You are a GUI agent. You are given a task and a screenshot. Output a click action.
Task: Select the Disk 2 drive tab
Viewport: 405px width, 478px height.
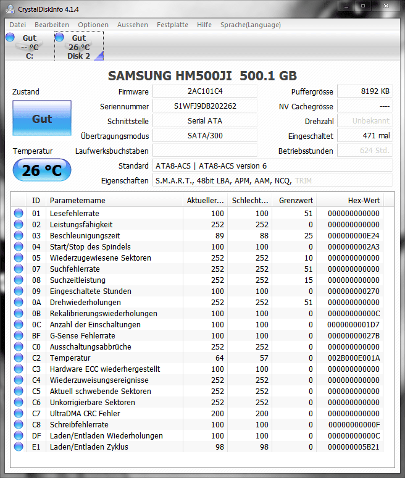click(x=79, y=47)
